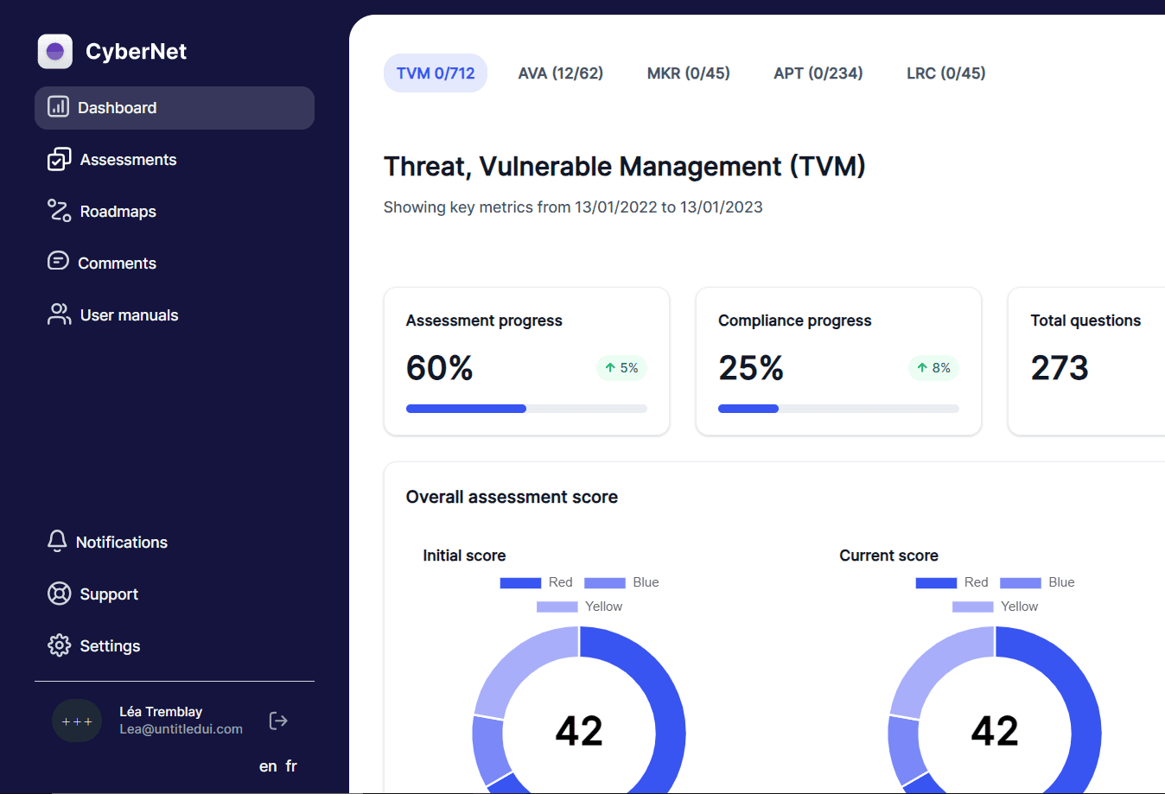1165x794 pixels.
Task: Click the Léa Tremblay name
Action: coord(161,712)
